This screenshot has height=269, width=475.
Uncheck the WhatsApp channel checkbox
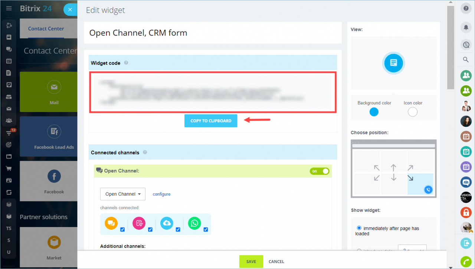coord(206,230)
